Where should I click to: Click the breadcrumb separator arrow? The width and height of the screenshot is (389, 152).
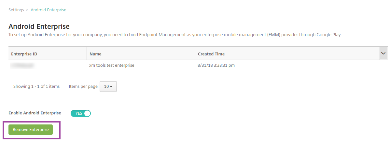27,10
